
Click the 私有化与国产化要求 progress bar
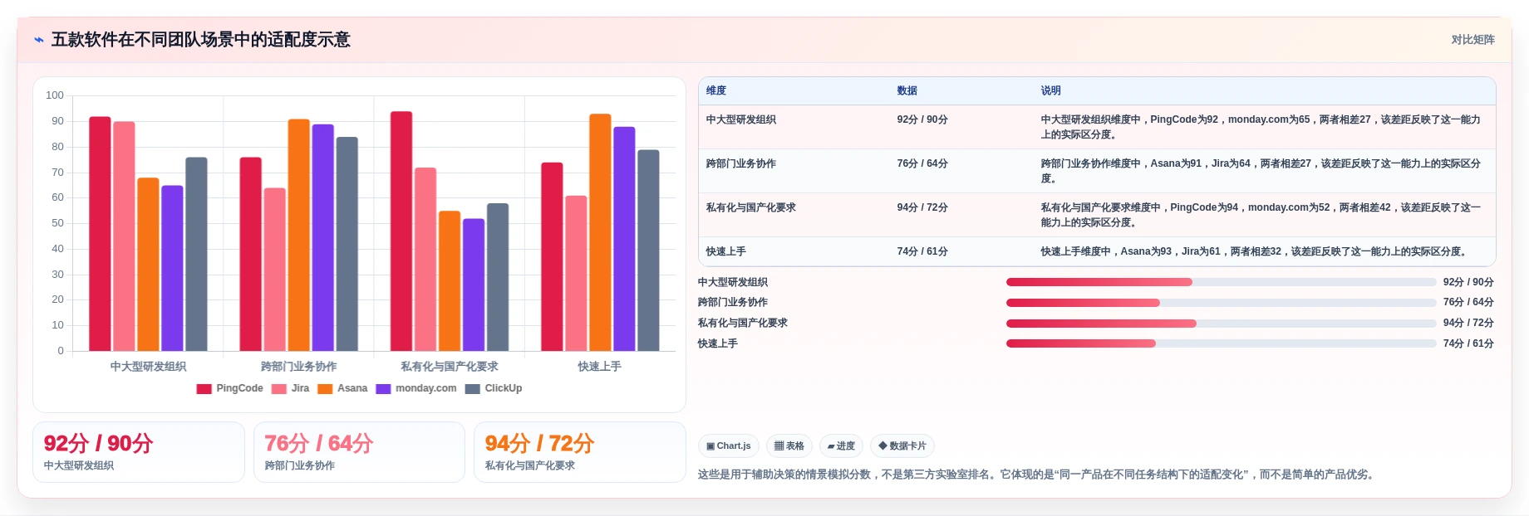(x=1221, y=324)
